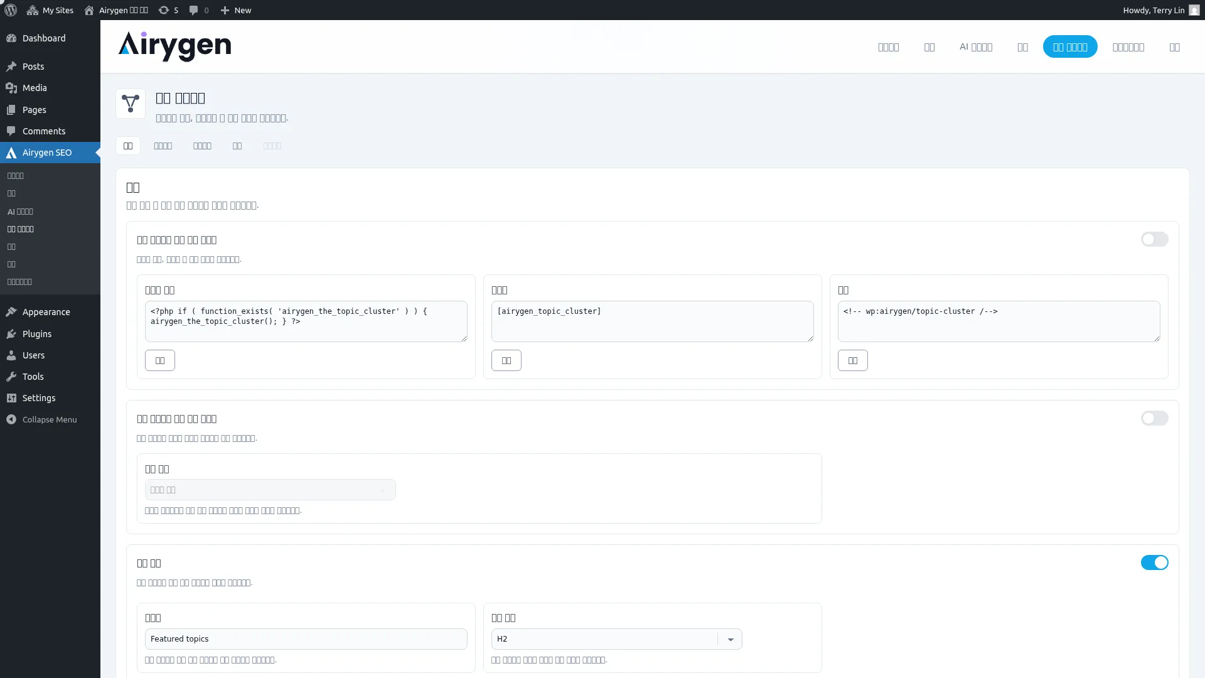Open the Terry Lin account menu
The height and width of the screenshot is (678, 1205).
pyautogui.click(x=1160, y=10)
